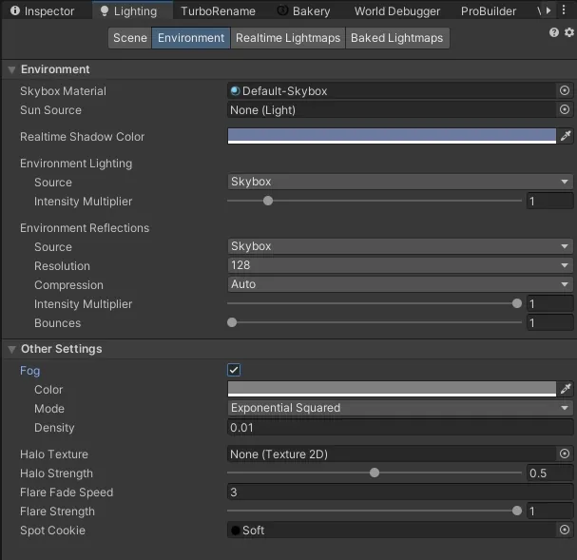Switch to the Inspector tab

43,11
